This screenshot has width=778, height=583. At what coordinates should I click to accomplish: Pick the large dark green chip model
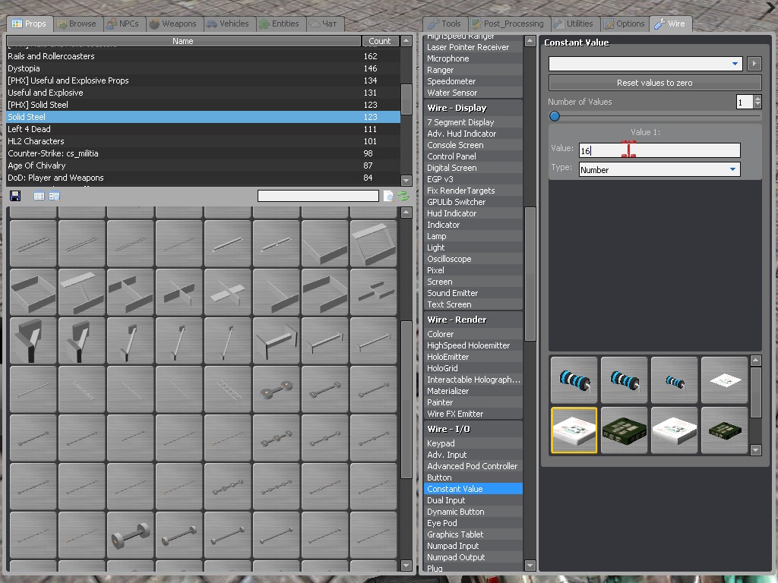point(624,430)
